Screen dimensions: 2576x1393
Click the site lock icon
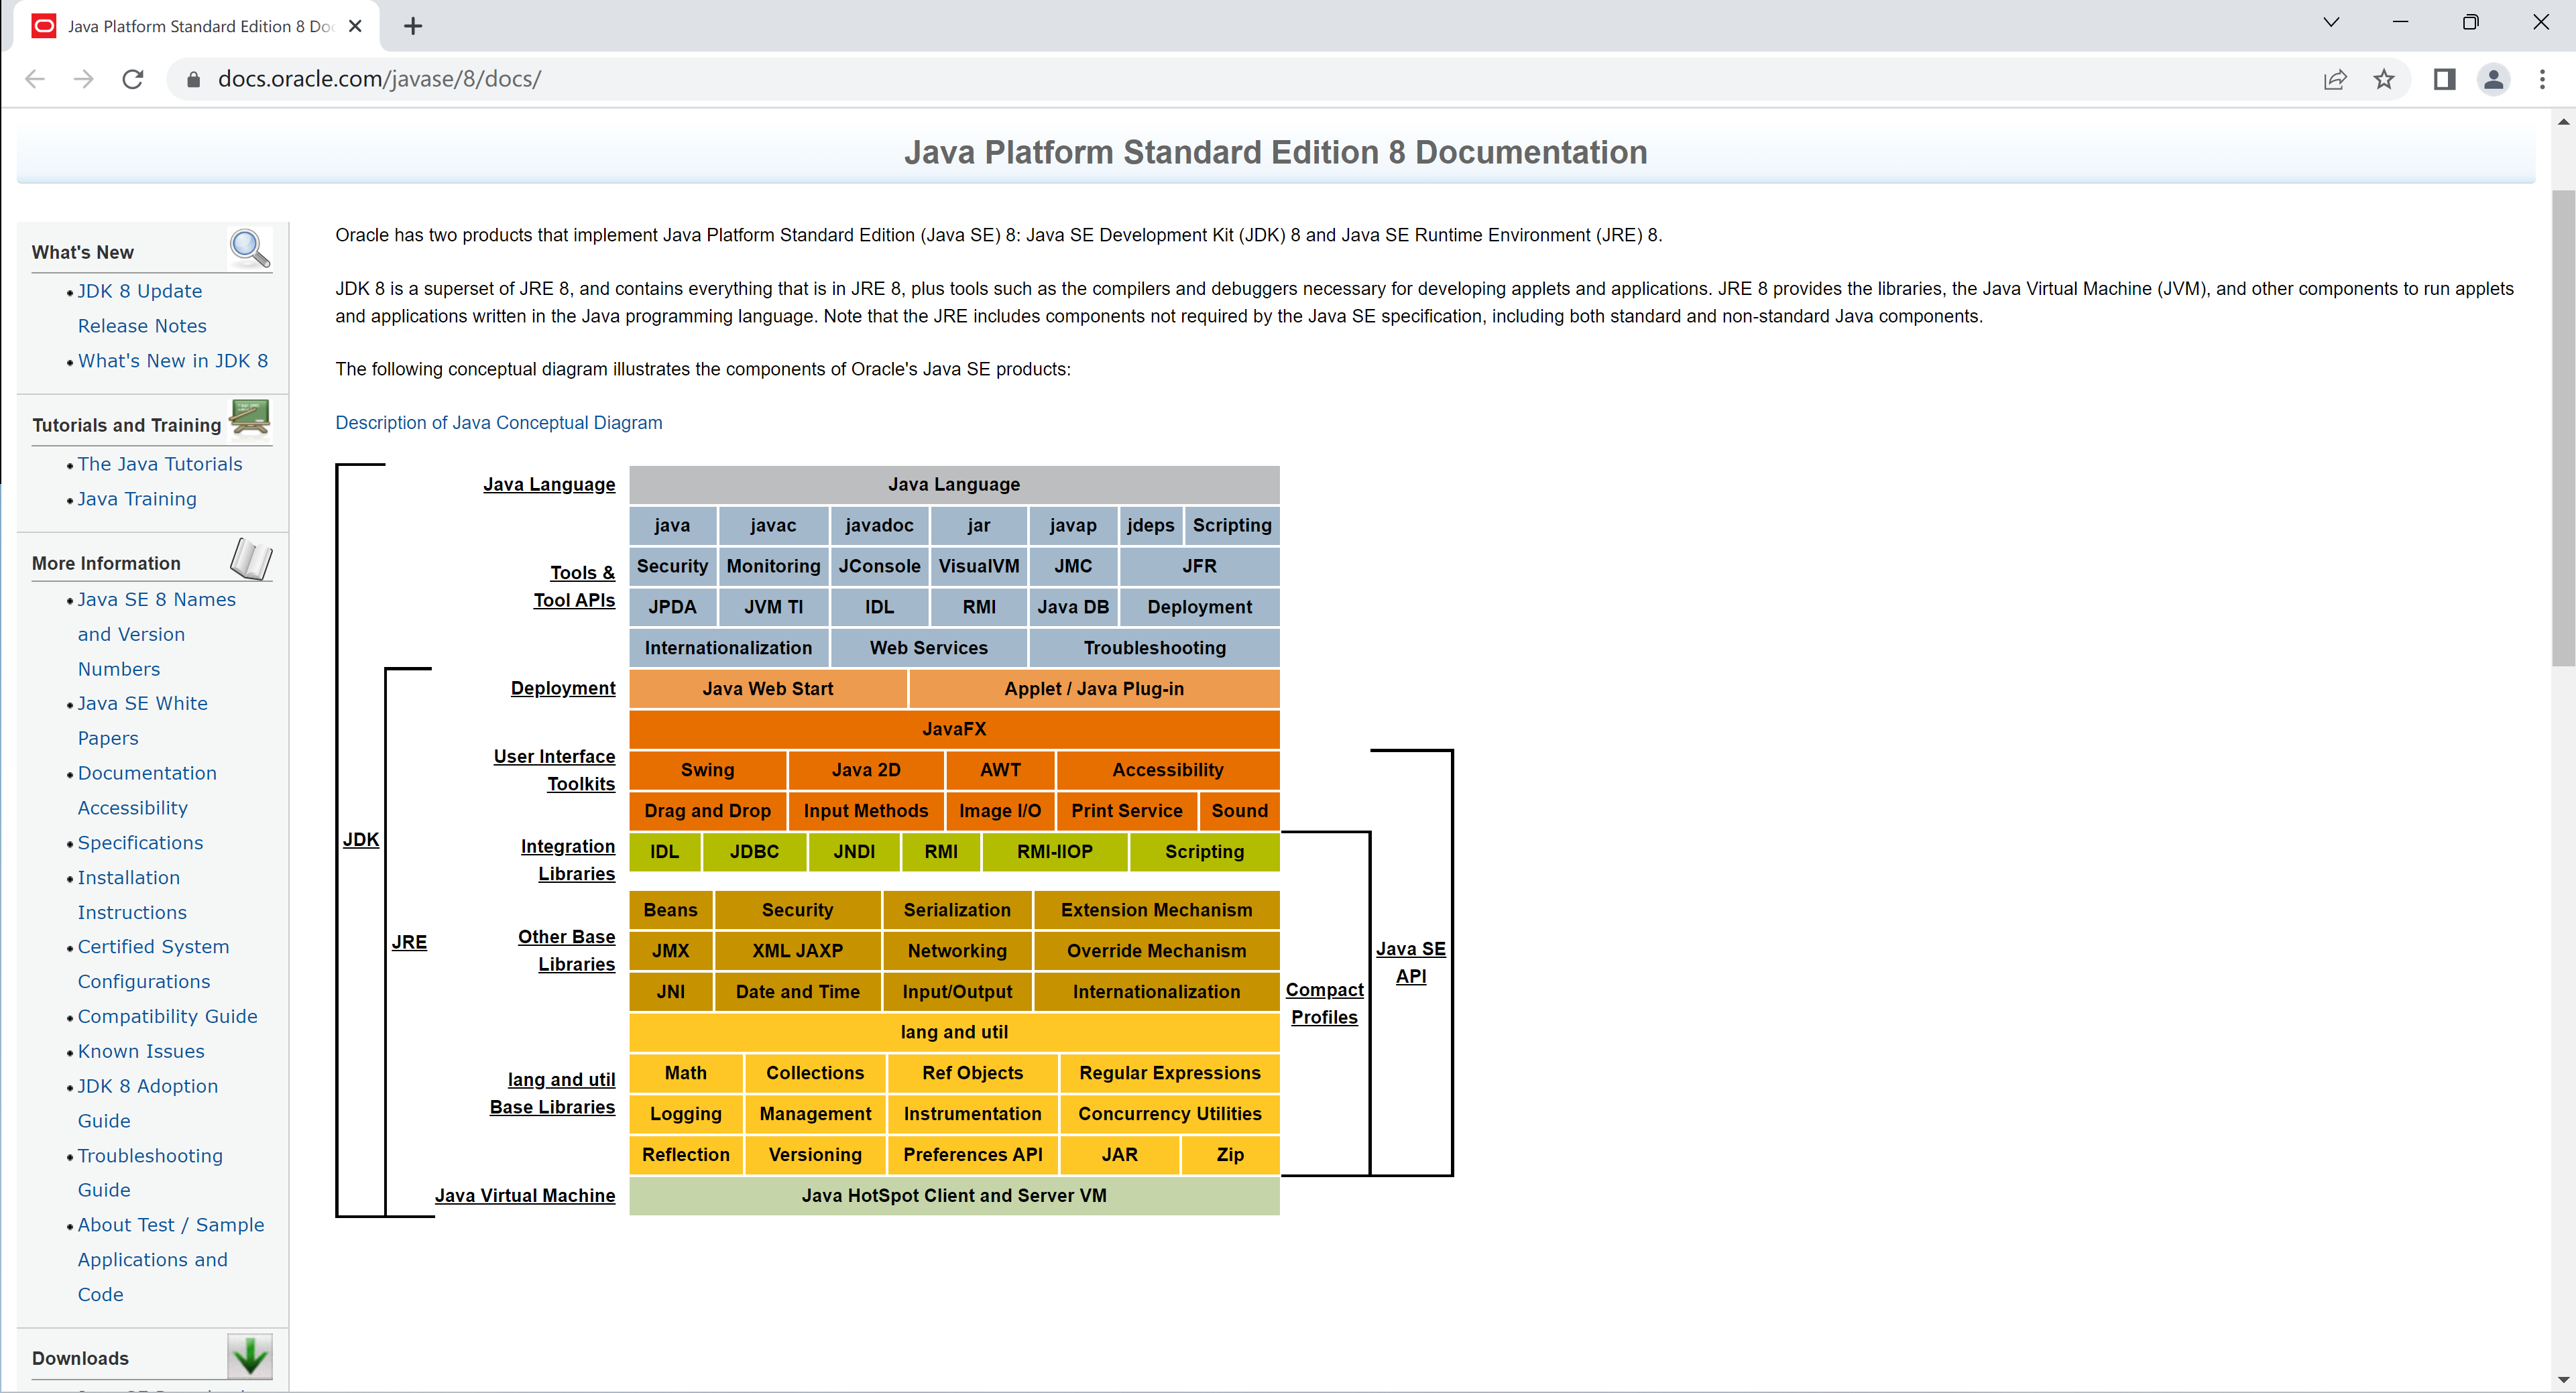194,79
